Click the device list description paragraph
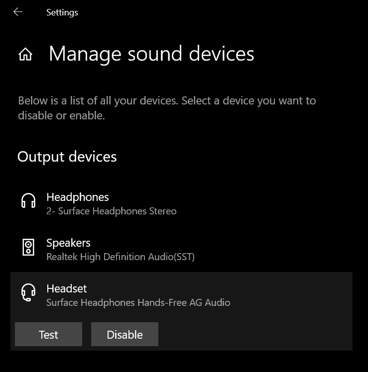 pos(167,108)
